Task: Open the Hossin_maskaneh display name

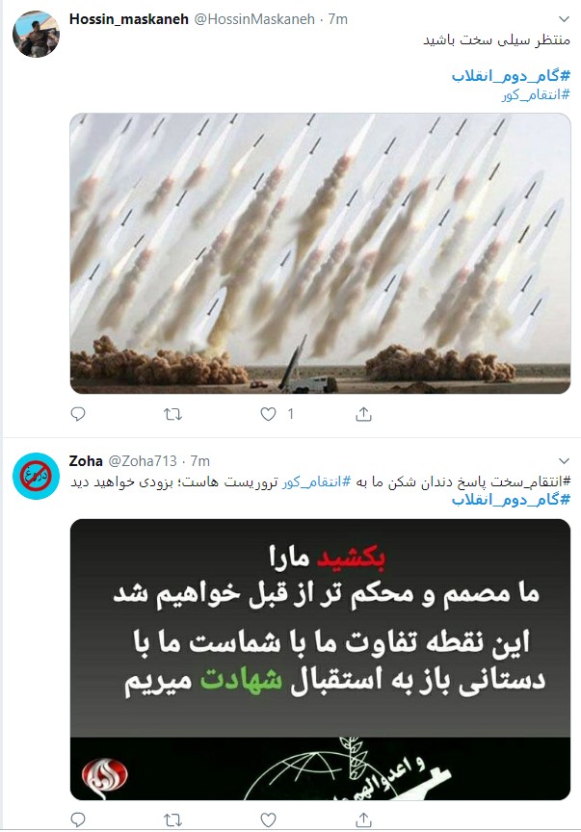Action: (128, 19)
